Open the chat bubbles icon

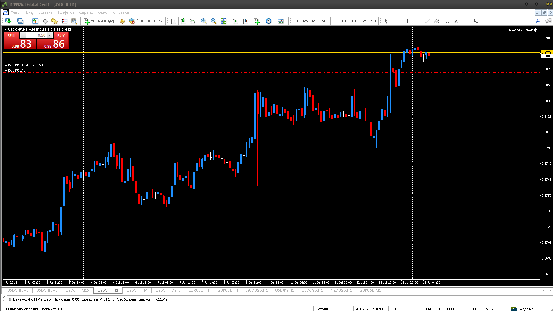pos(548,21)
